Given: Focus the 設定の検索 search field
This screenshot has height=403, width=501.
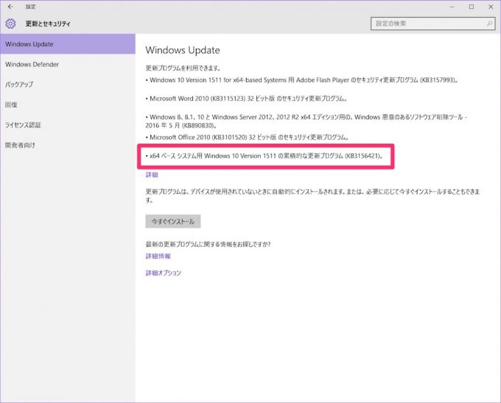Looking at the screenshot, I should pyautogui.click(x=433, y=24).
